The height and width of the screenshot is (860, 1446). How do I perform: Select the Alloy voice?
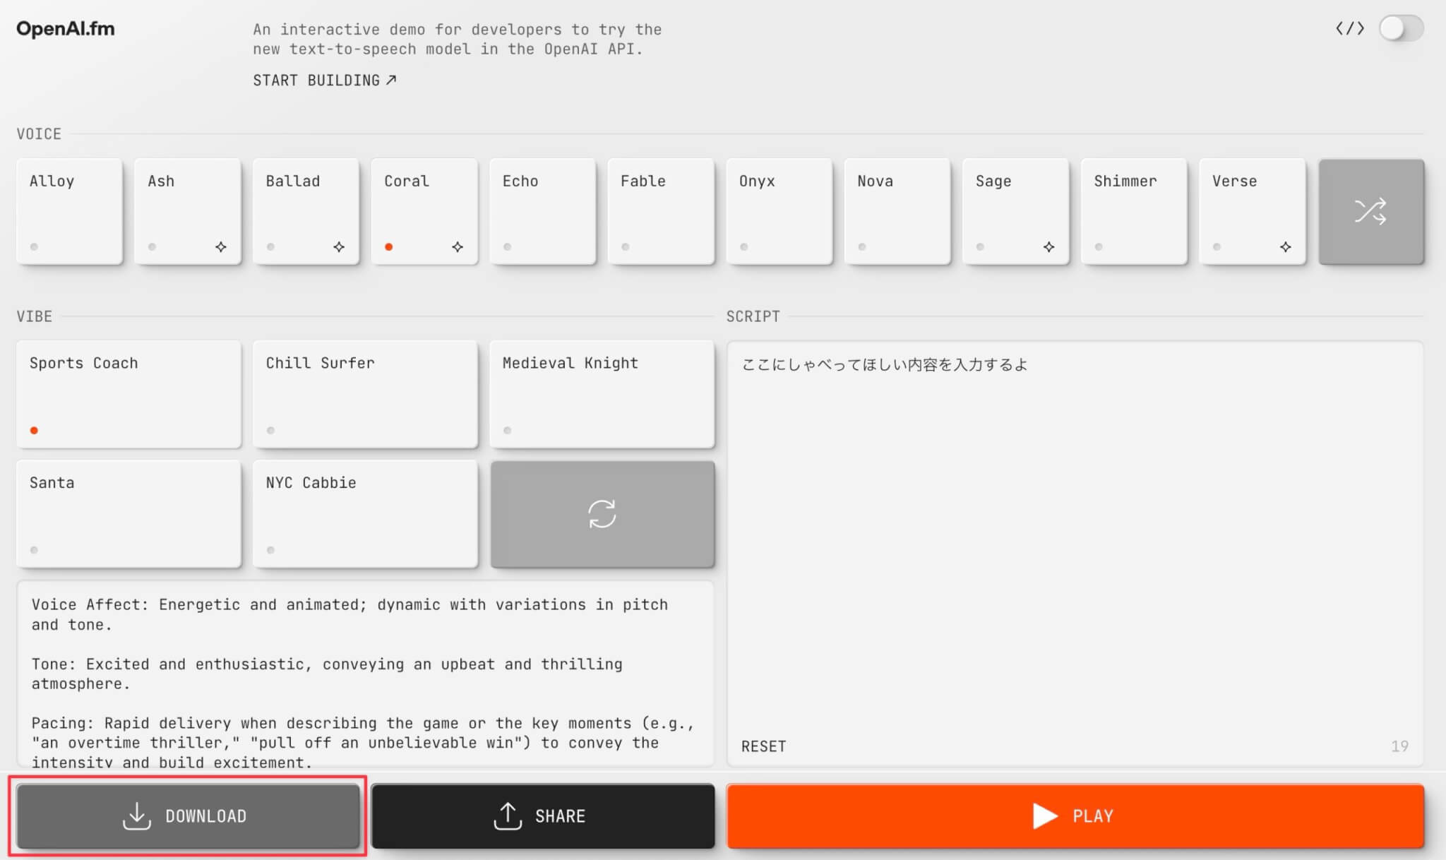[x=69, y=211]
